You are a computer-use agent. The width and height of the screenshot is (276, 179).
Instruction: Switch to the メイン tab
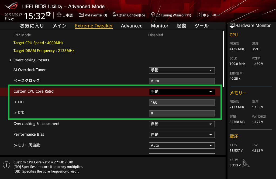click(x=60, y=26)
